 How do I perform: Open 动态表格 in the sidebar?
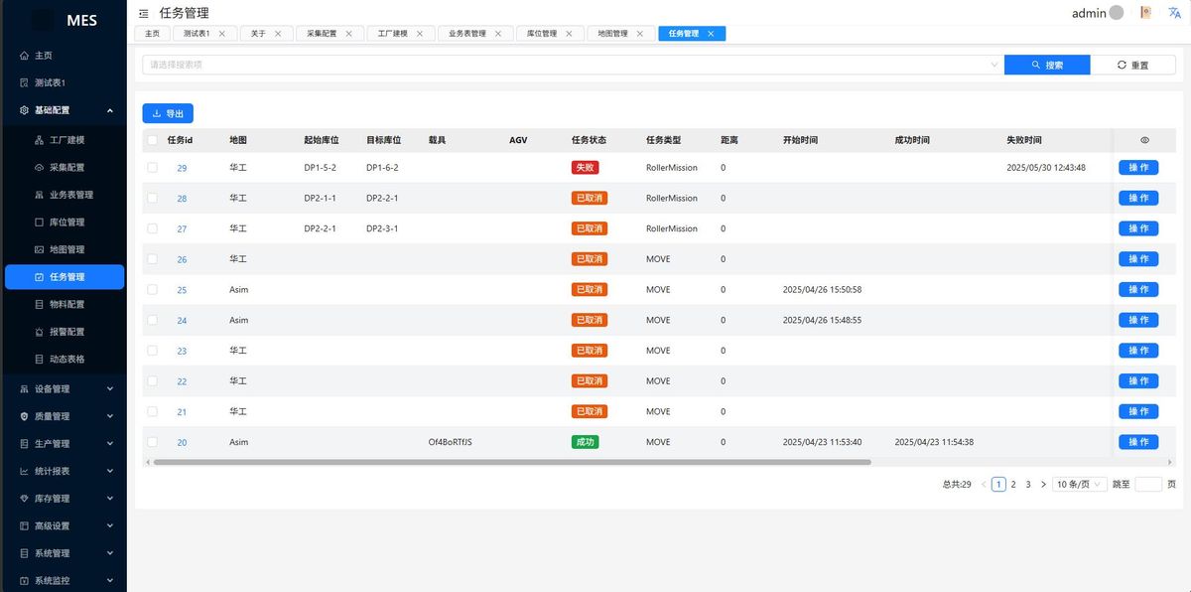[x=64, y=359]
